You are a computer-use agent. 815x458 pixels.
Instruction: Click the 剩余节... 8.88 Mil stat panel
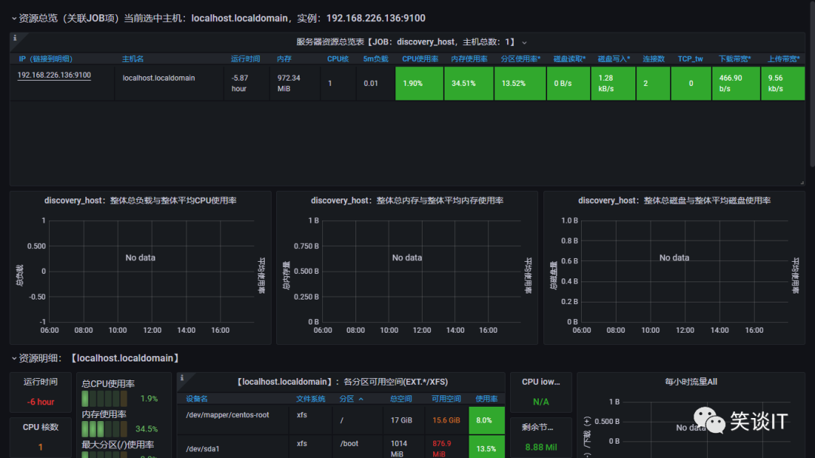(540, 437)
